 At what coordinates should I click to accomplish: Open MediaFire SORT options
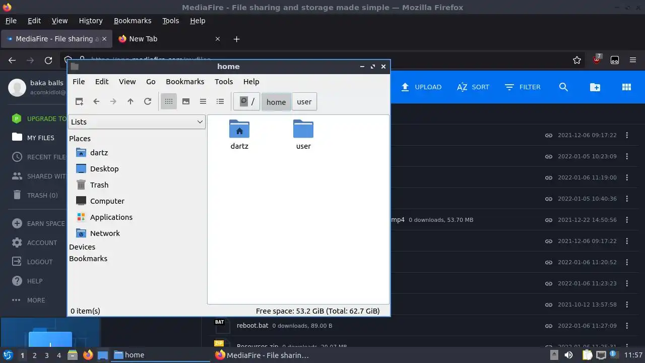point(473,87)
